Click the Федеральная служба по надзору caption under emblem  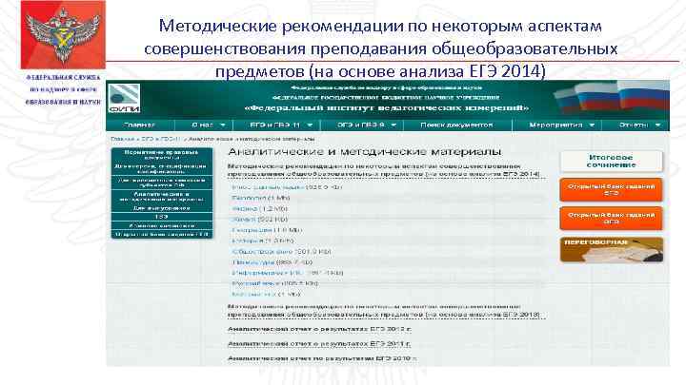tap(63, 89)
